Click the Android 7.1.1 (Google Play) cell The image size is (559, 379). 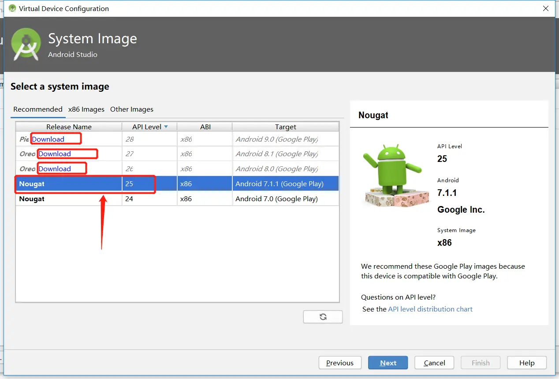[x=286, y=184]
